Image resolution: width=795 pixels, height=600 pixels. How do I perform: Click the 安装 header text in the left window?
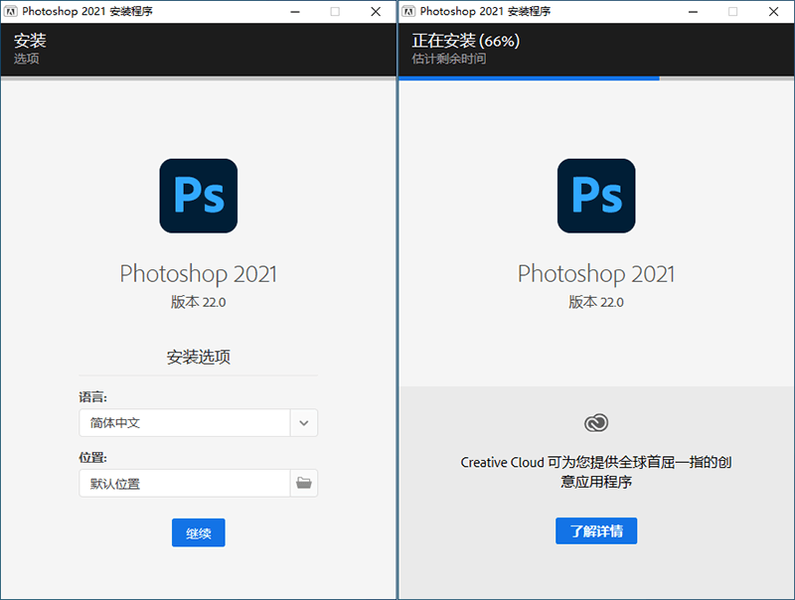click(x=30, y=40)
